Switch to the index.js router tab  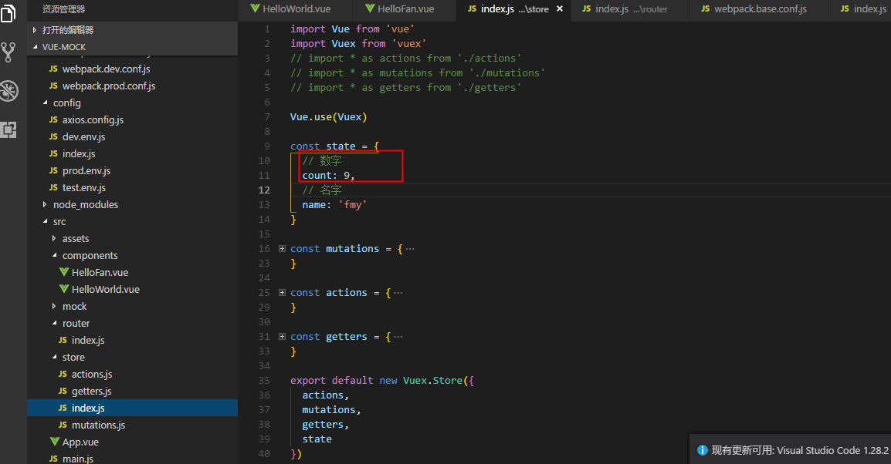tap(629, 9)
